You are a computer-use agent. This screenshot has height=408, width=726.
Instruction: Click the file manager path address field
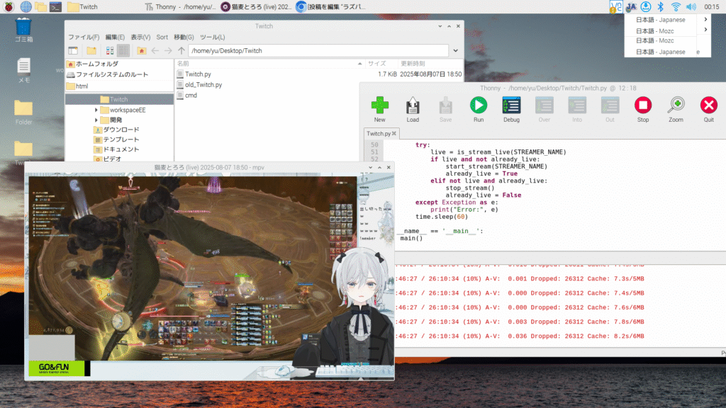(318, 50)
